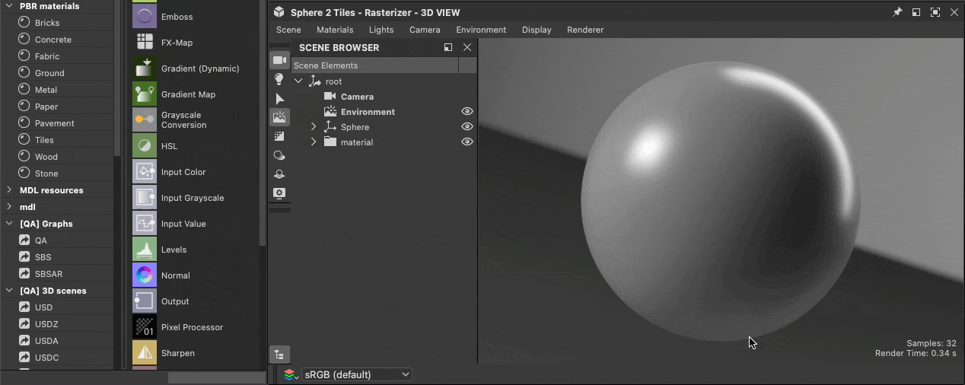Collapse the root node in Scene Browser
Screen dimensions: 965x385
pyautogui.click(x=298, y=81)
